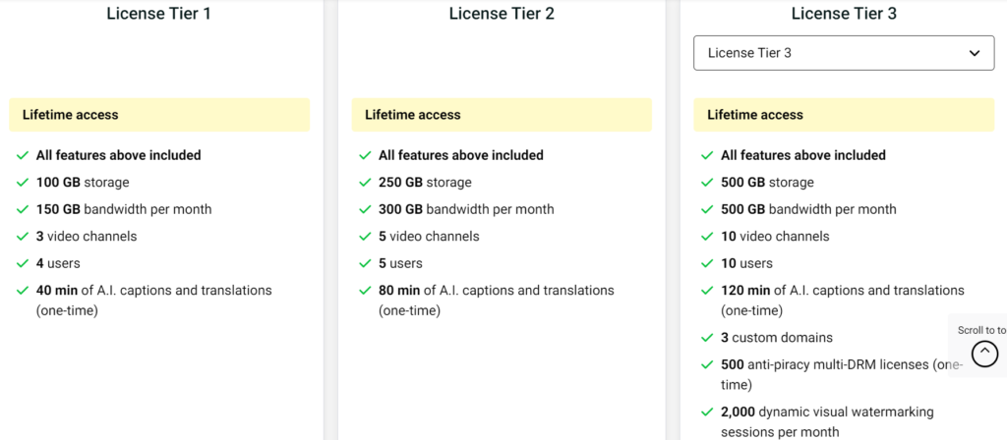The image size is (1007, 440).
Task: Click checkmark beside 500 GB storage
Action: tap(707, 182)
